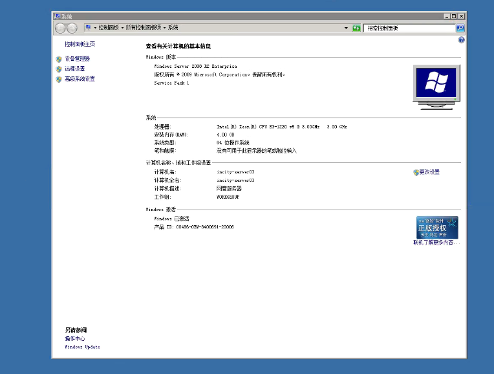Click the shield icon next to 高级系统设置
494x374 pixels.
click(59, 79)
